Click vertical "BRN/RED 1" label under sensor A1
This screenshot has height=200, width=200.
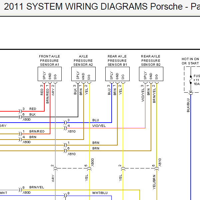47,94
